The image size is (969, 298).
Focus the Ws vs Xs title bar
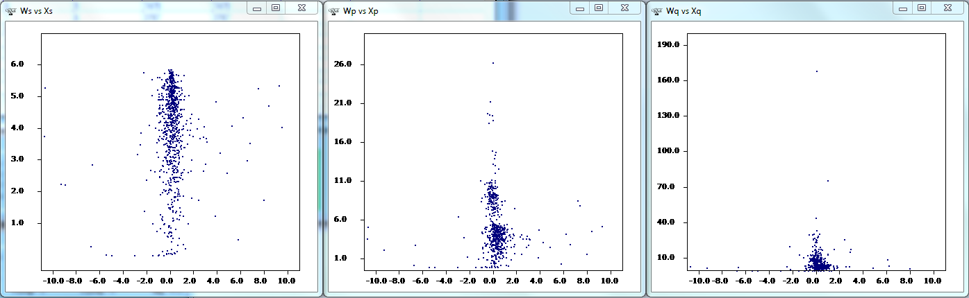click(x=139, y=10)
